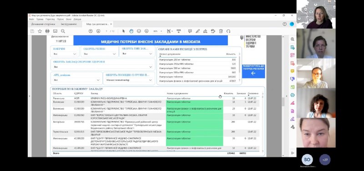
Task: Print the document with the printer icon
Action: click(47, 31)
